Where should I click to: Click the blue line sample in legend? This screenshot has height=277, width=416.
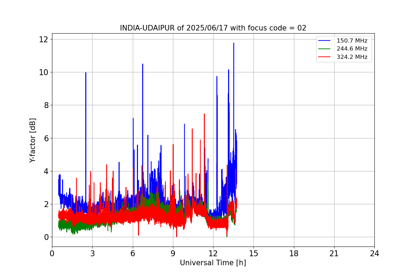point(324,41)
